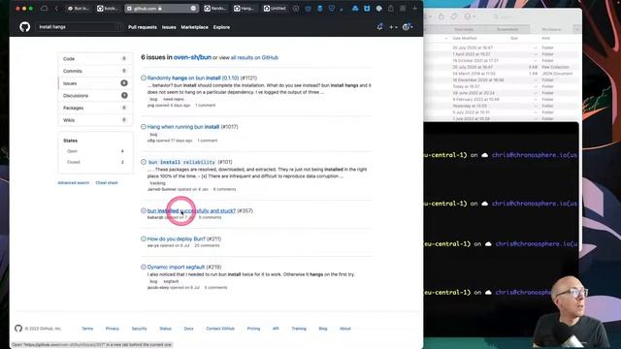This screenshot has height=349, width=621.
Task: Open Pull requests in GitHub header
Action: (x=143, y=27)
